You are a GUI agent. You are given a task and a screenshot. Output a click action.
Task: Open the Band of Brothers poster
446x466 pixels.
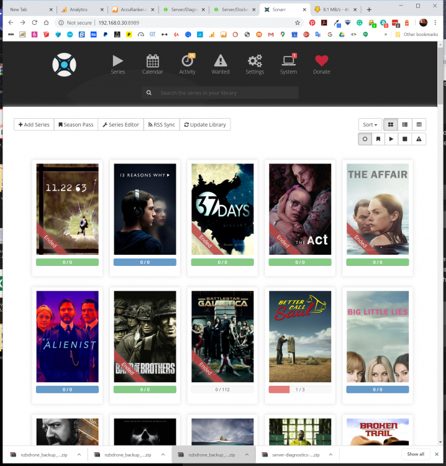pos(145,336)
